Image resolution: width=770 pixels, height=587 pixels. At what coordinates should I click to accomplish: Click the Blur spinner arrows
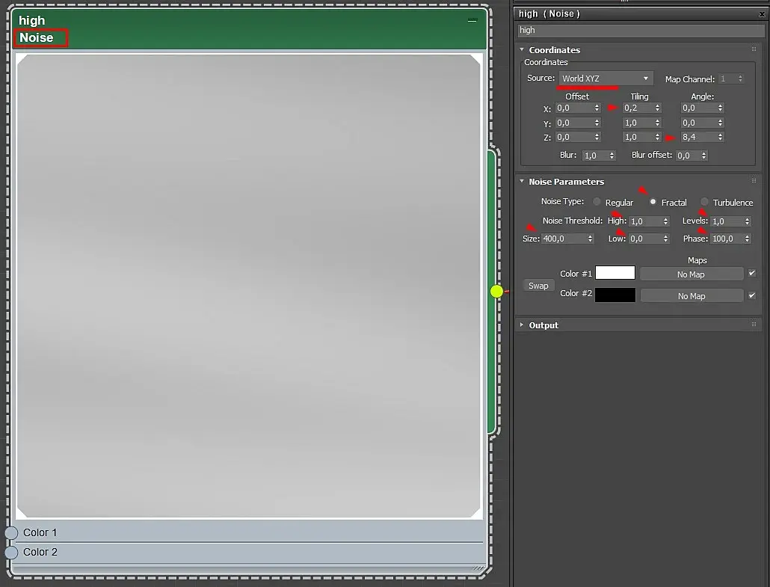coord(612,156)
